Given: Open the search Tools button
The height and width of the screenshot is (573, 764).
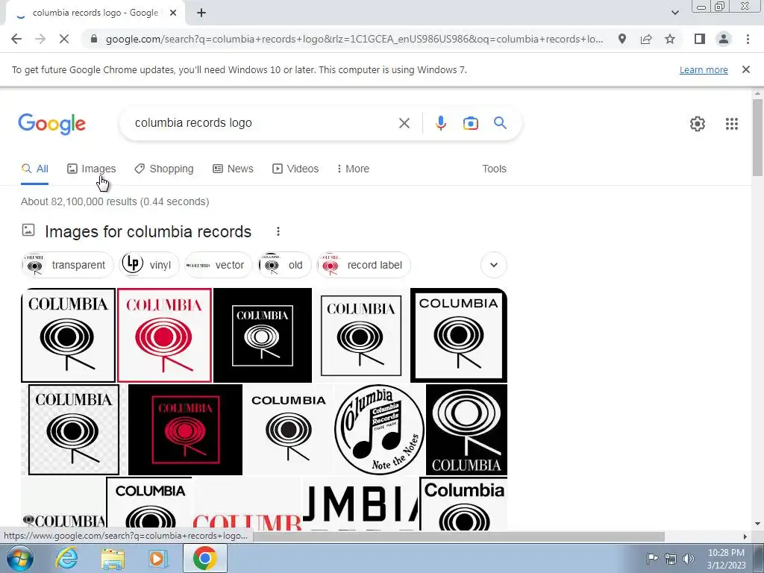Looking at the screenshot, I should pos(494,169).
